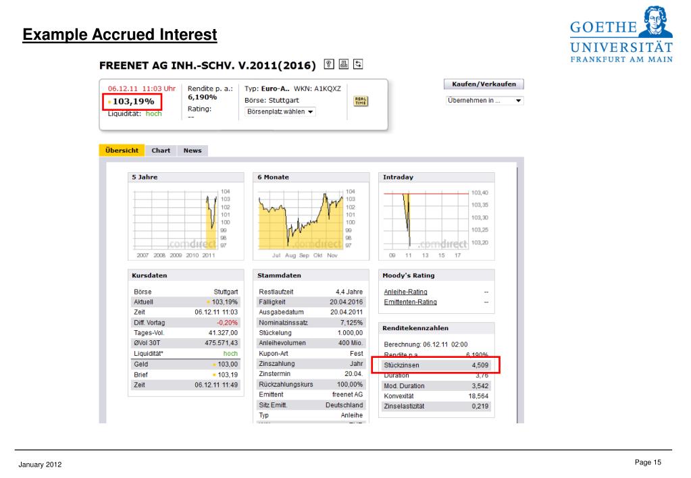Image resolution: width=691 pixels, height=478 pixels.
Task: Click the Stückzinsen 4,509 value
Action: 480,365
